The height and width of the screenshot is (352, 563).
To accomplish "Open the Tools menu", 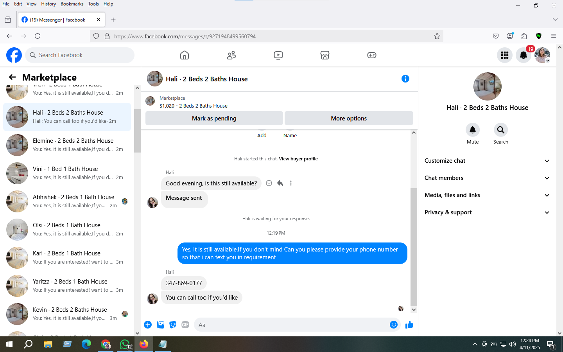I will coord(93,4).
